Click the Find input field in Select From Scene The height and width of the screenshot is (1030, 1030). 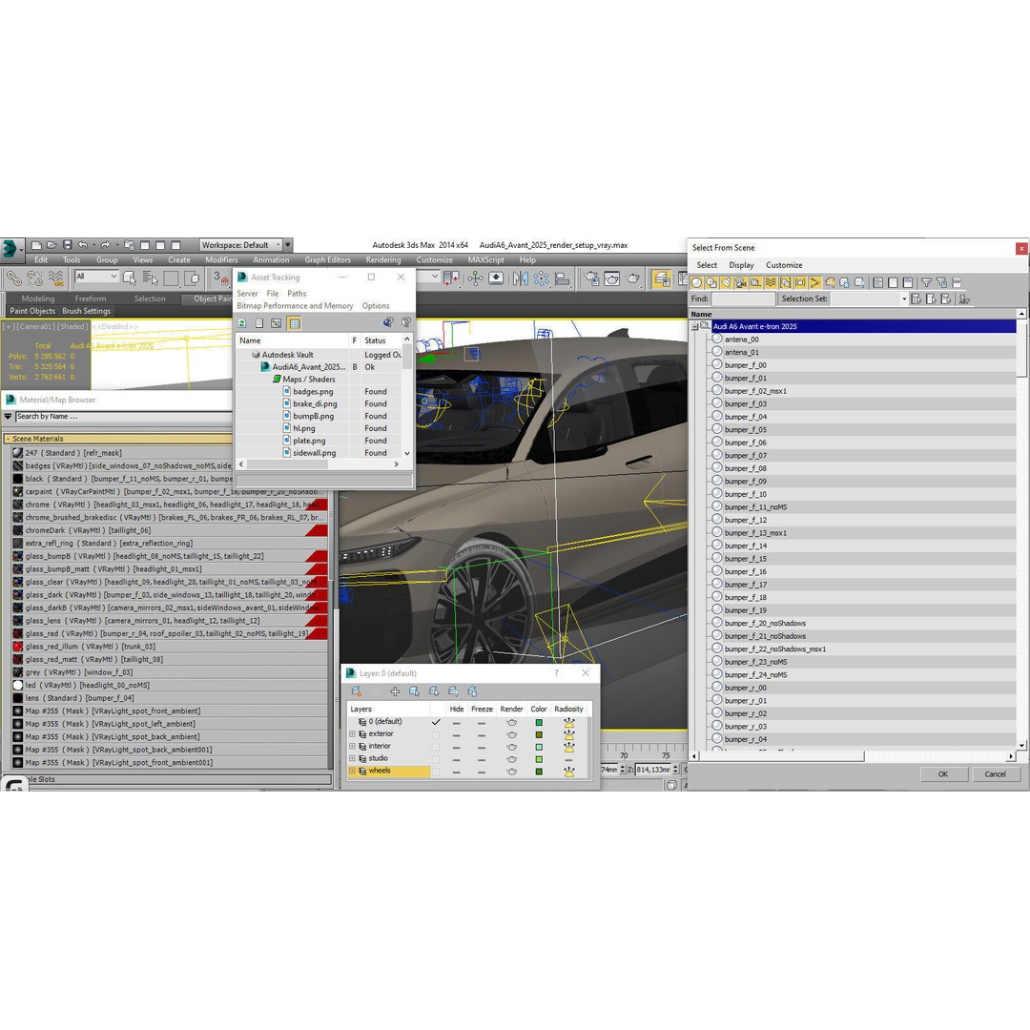tap(743, 299)
